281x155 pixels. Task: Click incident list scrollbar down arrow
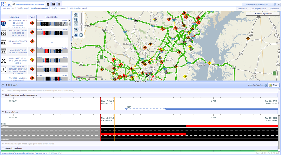coord(70,79)
